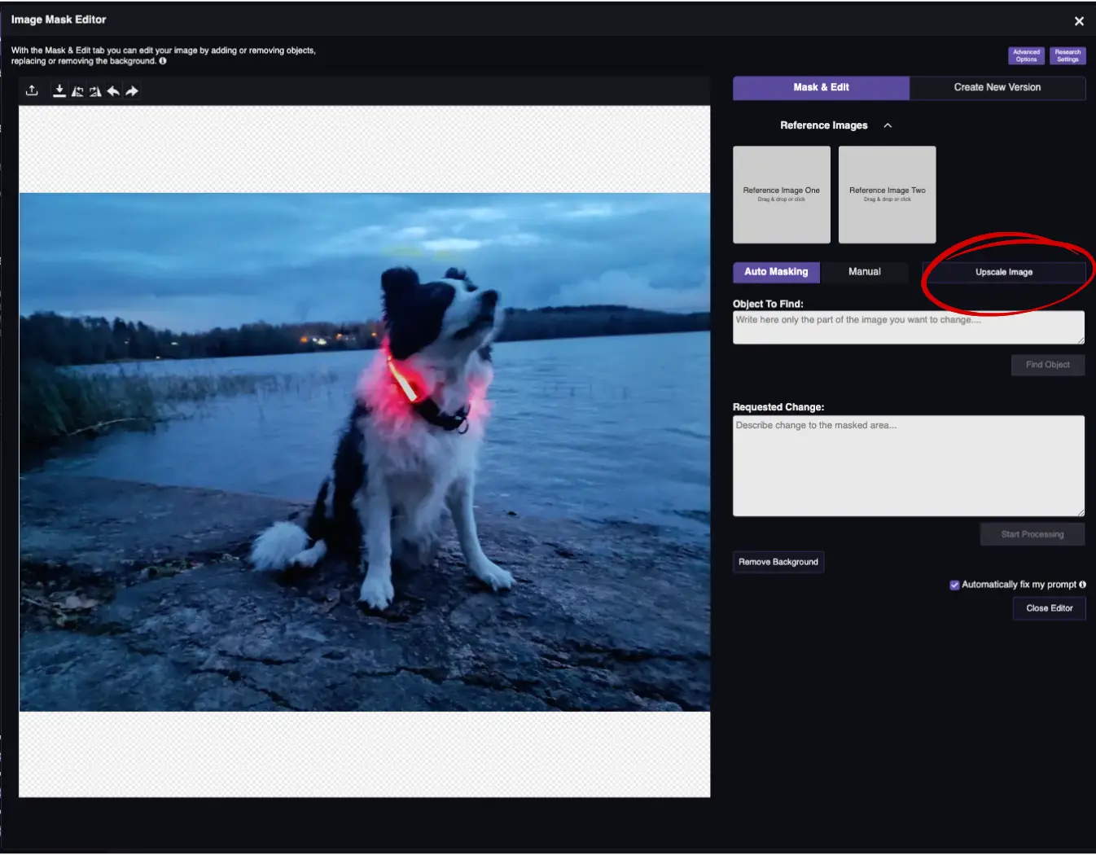
Task: Switch to Manual masking mode
Action: [x=865, y=271]
